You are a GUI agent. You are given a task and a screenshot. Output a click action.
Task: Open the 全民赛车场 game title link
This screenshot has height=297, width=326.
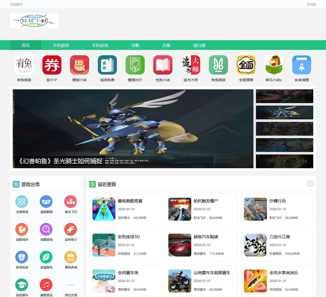point(128,273)
